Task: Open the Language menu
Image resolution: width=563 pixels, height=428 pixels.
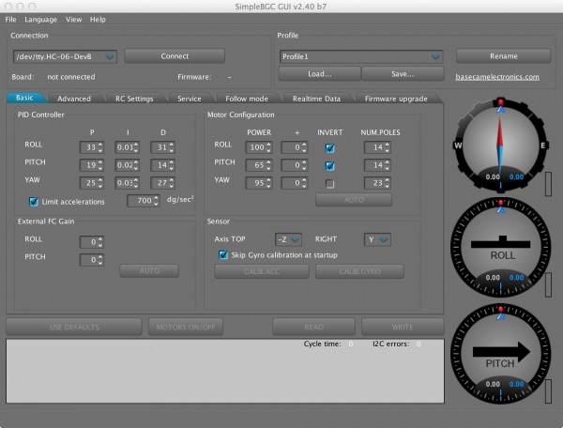Action: point(40,19)
